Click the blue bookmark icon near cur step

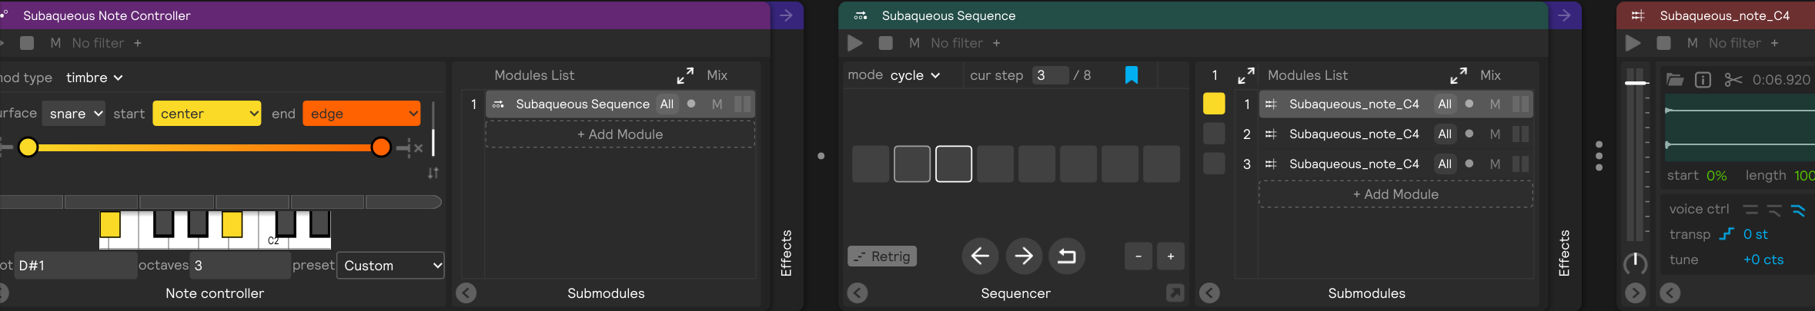point(1131,75)
